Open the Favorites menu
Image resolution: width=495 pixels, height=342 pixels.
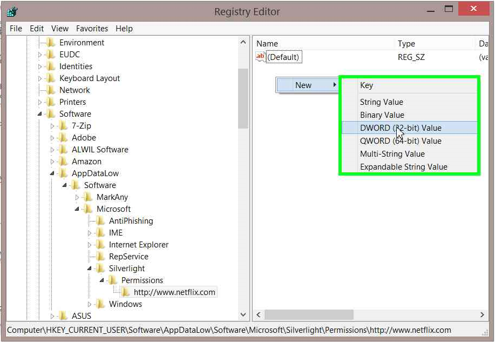pyautogui.click(x=92, y=29)
